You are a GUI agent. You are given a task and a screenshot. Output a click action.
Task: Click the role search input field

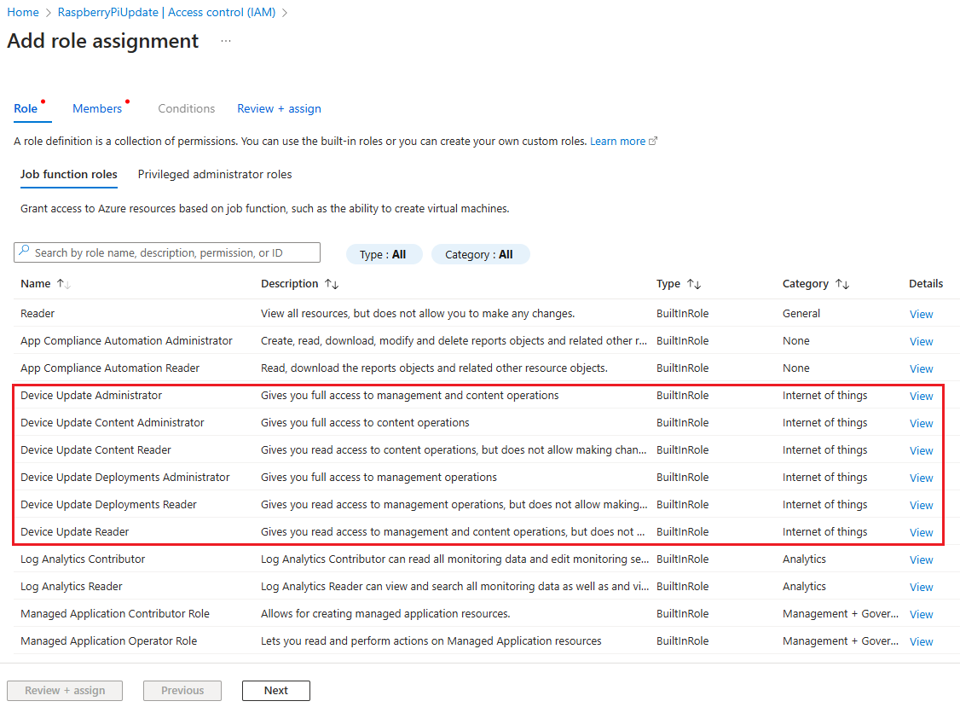[x=166, y=252]
